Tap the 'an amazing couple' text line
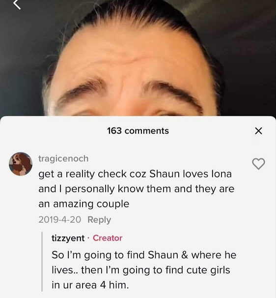This screenshot has height=298, width=276. [x=83, y=204]
